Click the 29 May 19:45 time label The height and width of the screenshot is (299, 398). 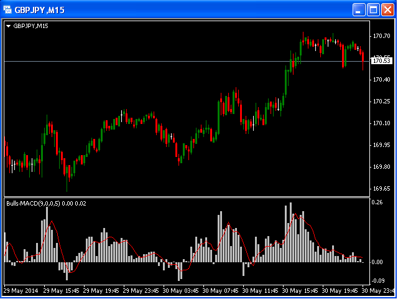101,291
